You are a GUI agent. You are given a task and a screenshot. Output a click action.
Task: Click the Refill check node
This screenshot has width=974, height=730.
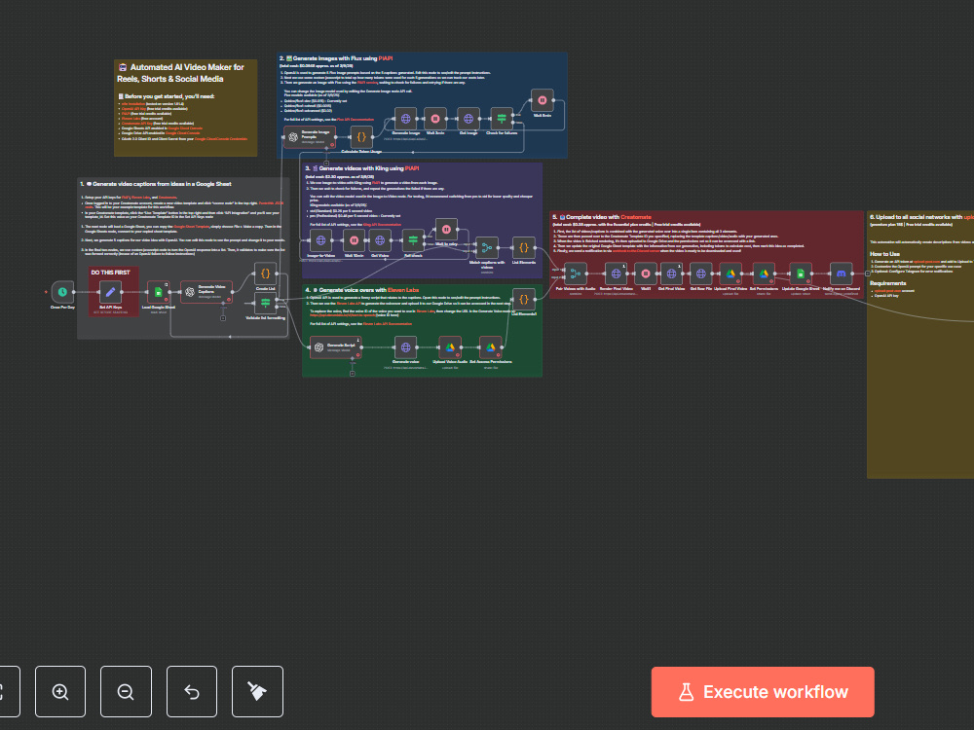pos(413,240)
